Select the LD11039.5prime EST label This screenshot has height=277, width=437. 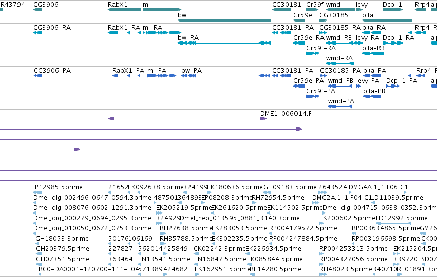[397, 198]
